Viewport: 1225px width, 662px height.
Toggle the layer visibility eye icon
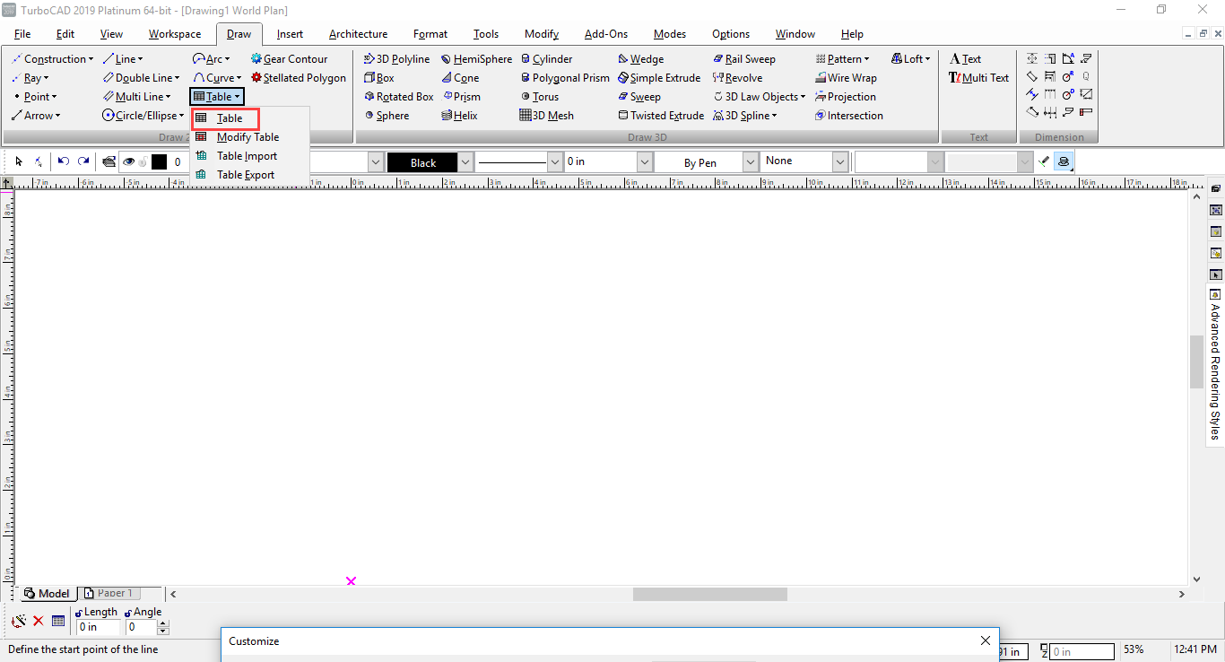click(x=129, y=161)
